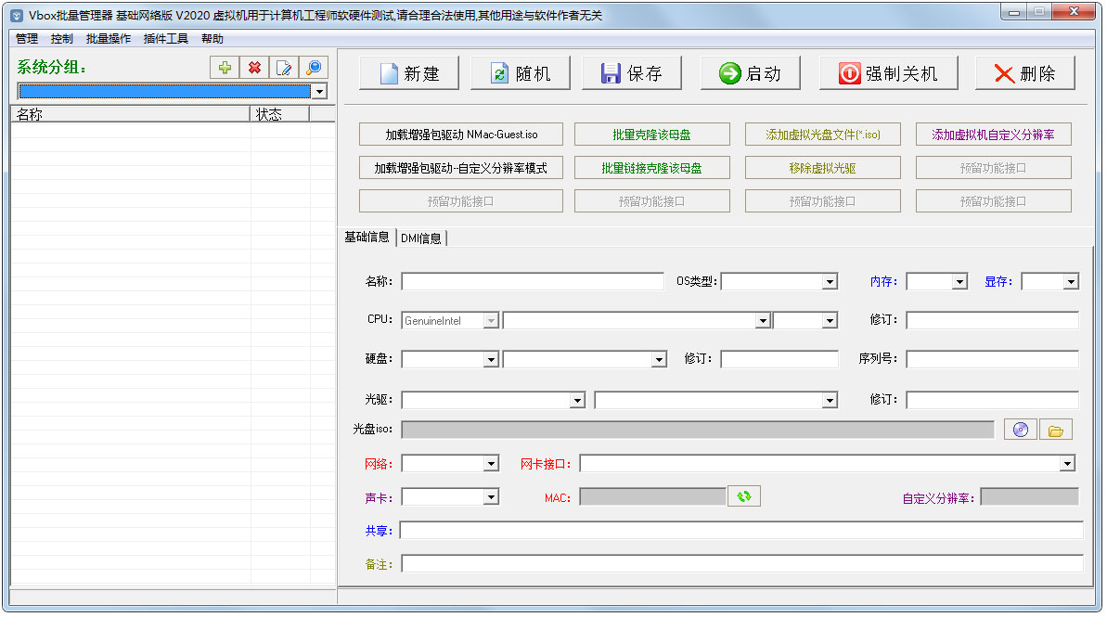Open the 内存 memory dropdown
The image size is (1107, 617).
coord(959,282)
